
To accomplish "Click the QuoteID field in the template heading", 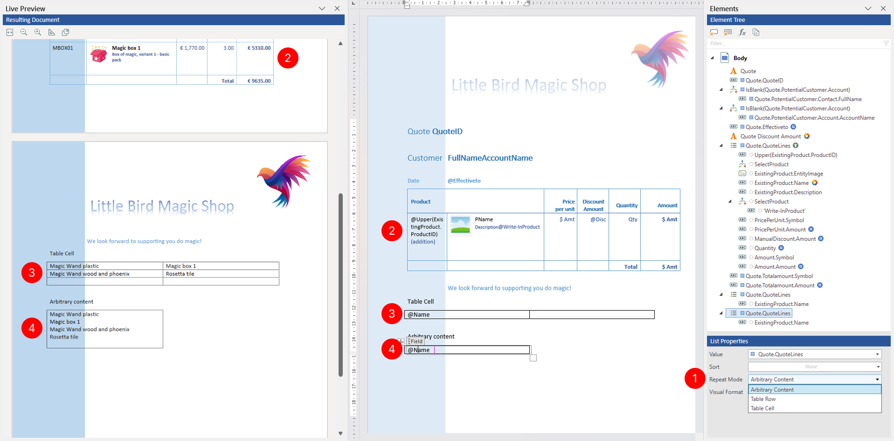I will click(x=447, y=131).
